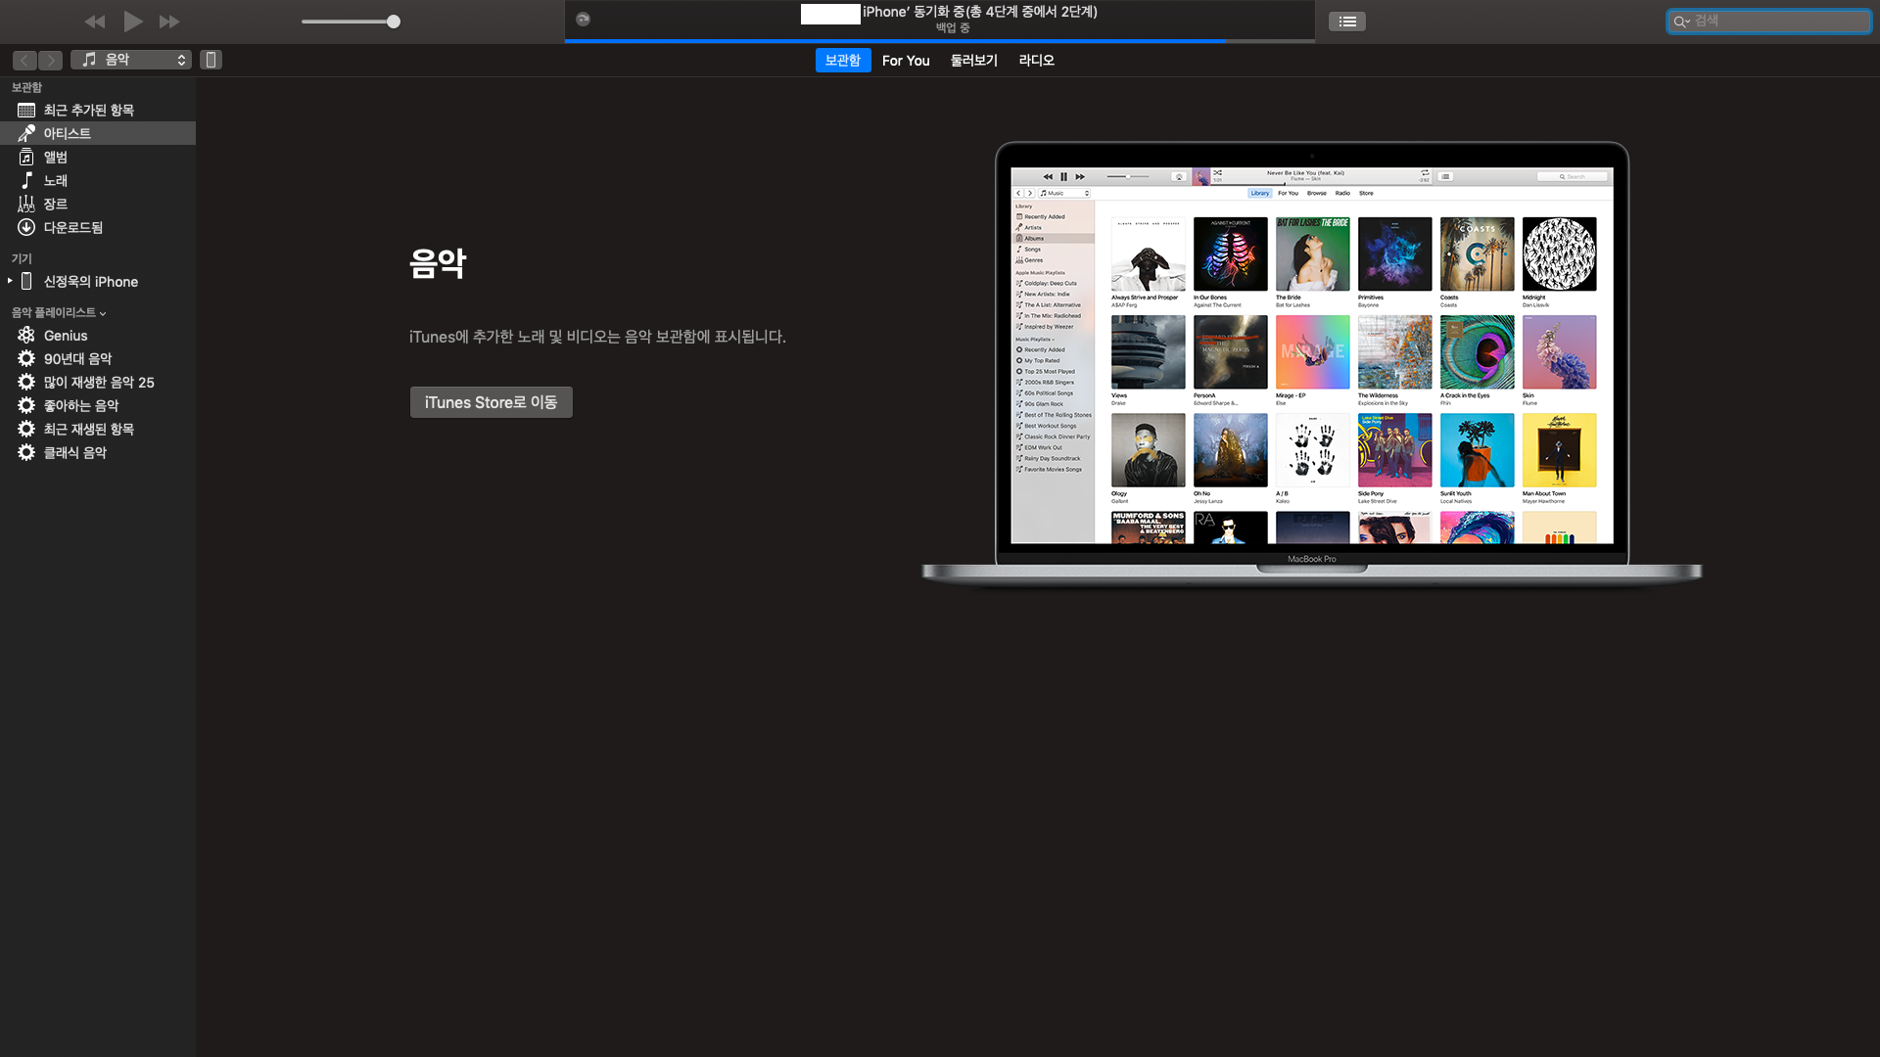Click the forward navigation arrow

tap(51, 61)
